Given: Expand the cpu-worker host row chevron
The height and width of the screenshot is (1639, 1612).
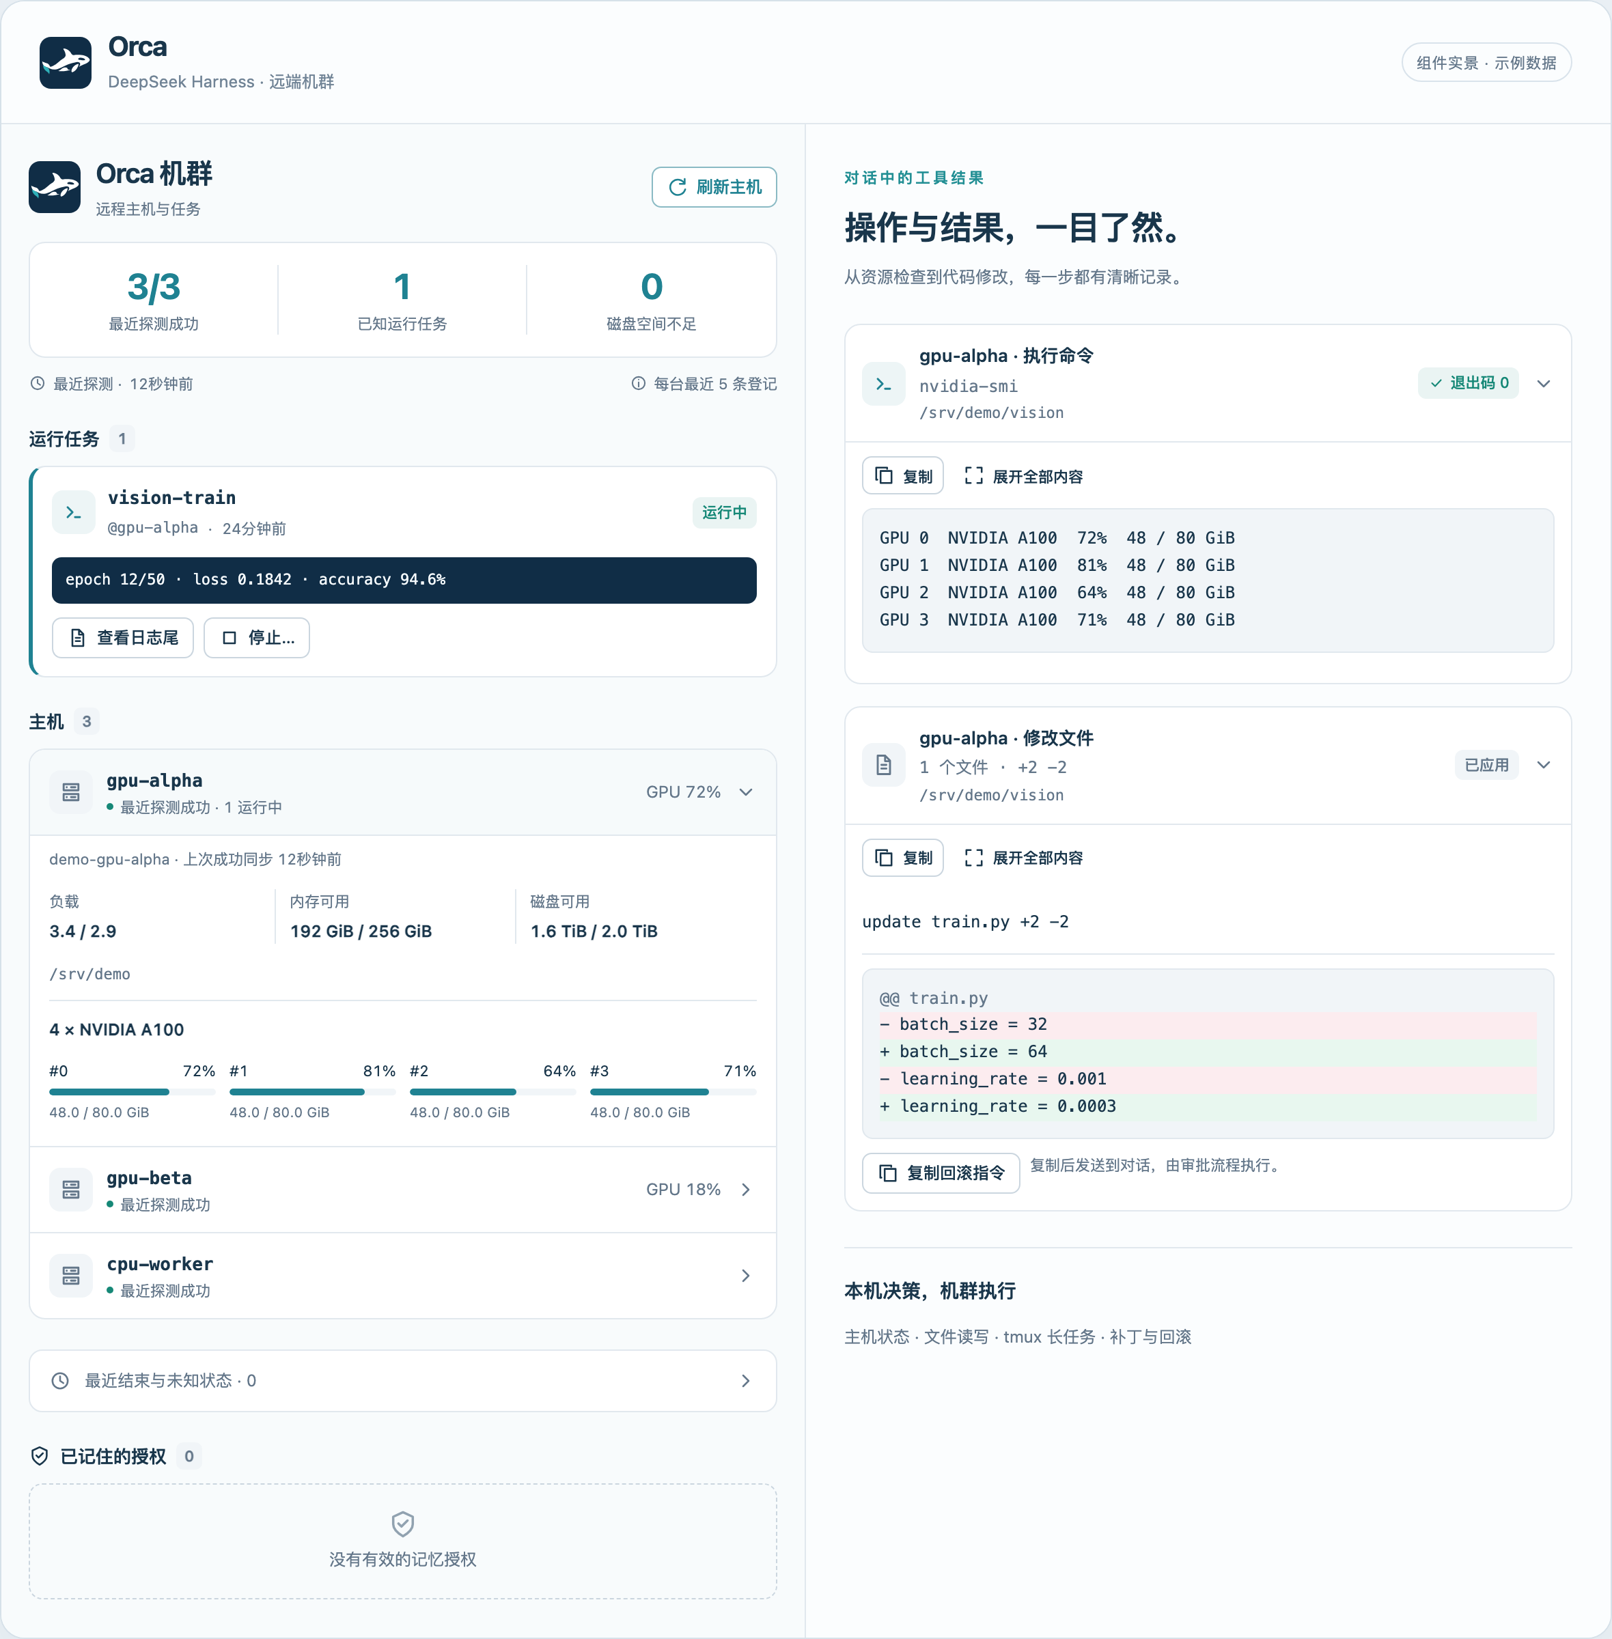Looking at the screenshot, I should [x=746, y=1276].
